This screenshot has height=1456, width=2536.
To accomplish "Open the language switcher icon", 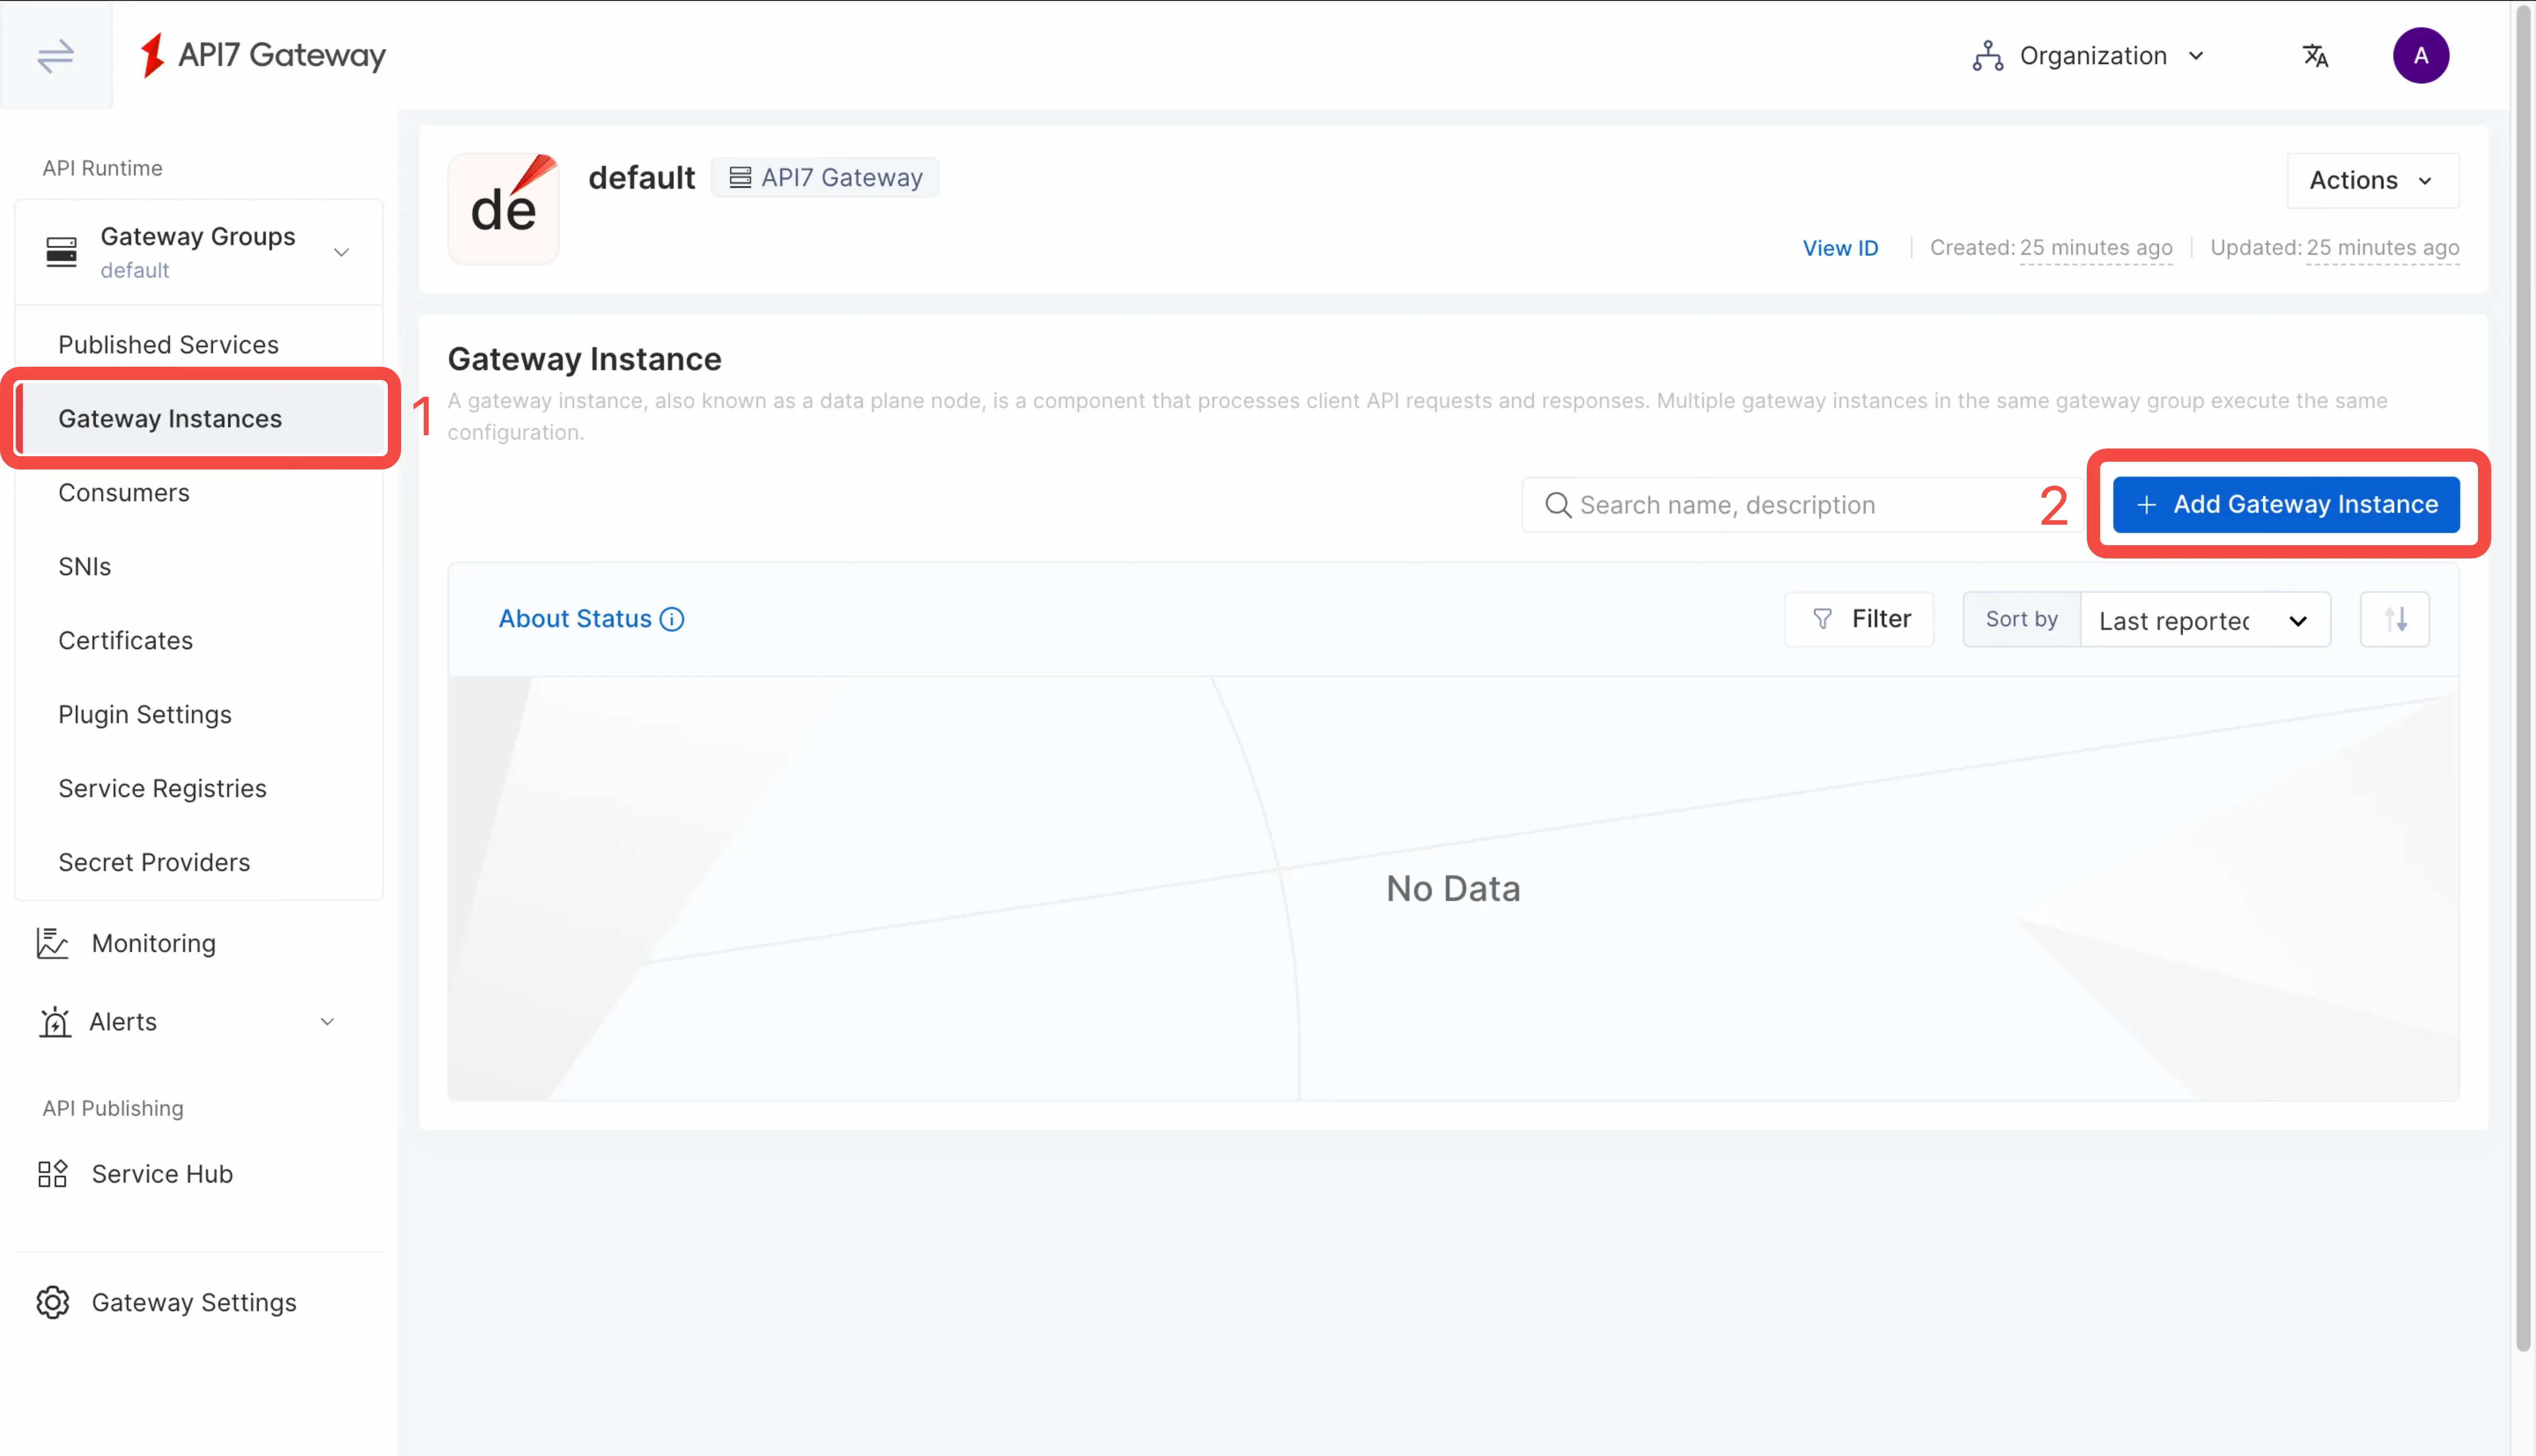I will click(2316, 55).
